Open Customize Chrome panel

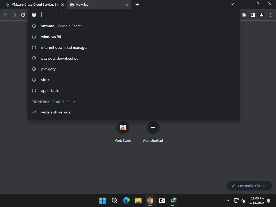pyautogui.click(x=249, y=186)
